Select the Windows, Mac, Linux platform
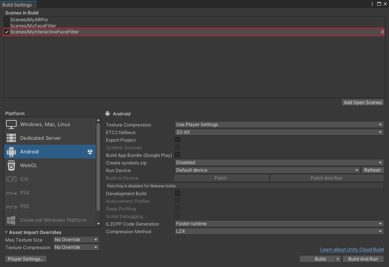The height and width of the screenshot is (267, 389). click(50, 124)
